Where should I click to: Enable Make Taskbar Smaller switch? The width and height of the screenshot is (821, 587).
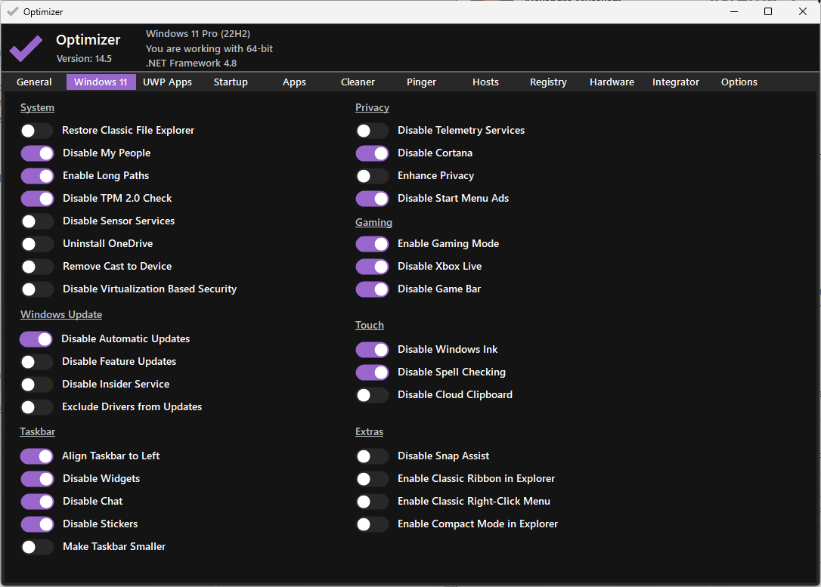click(x=37, y=547)
